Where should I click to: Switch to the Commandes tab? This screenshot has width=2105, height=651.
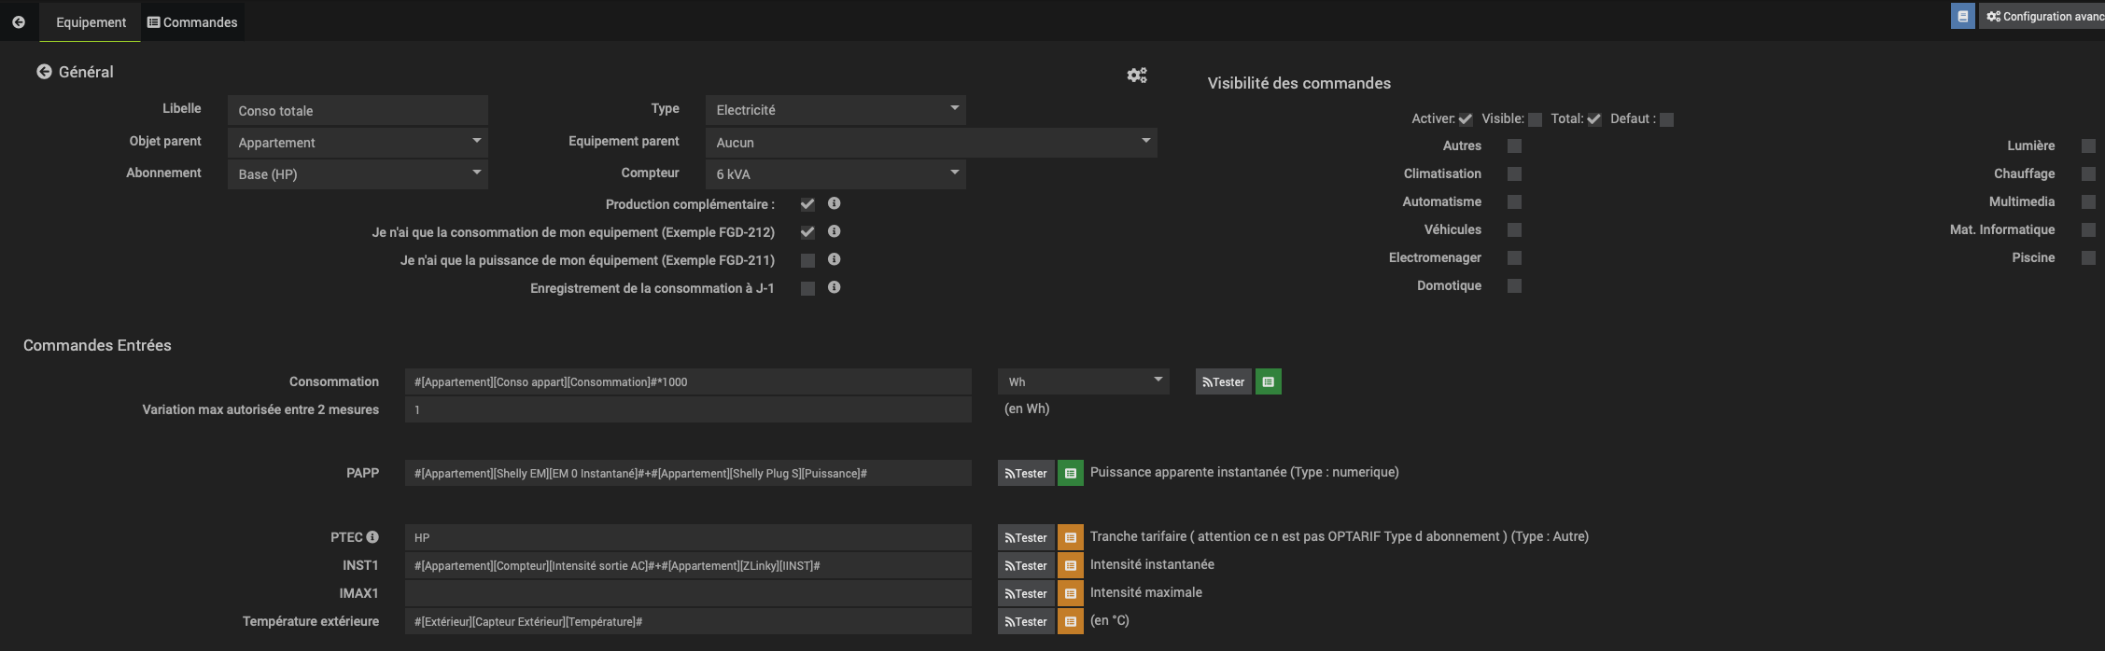click(x=192, y=22)
